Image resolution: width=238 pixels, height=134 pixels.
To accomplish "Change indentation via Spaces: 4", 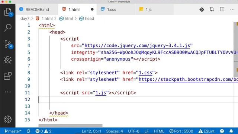I will pos(115,131).
